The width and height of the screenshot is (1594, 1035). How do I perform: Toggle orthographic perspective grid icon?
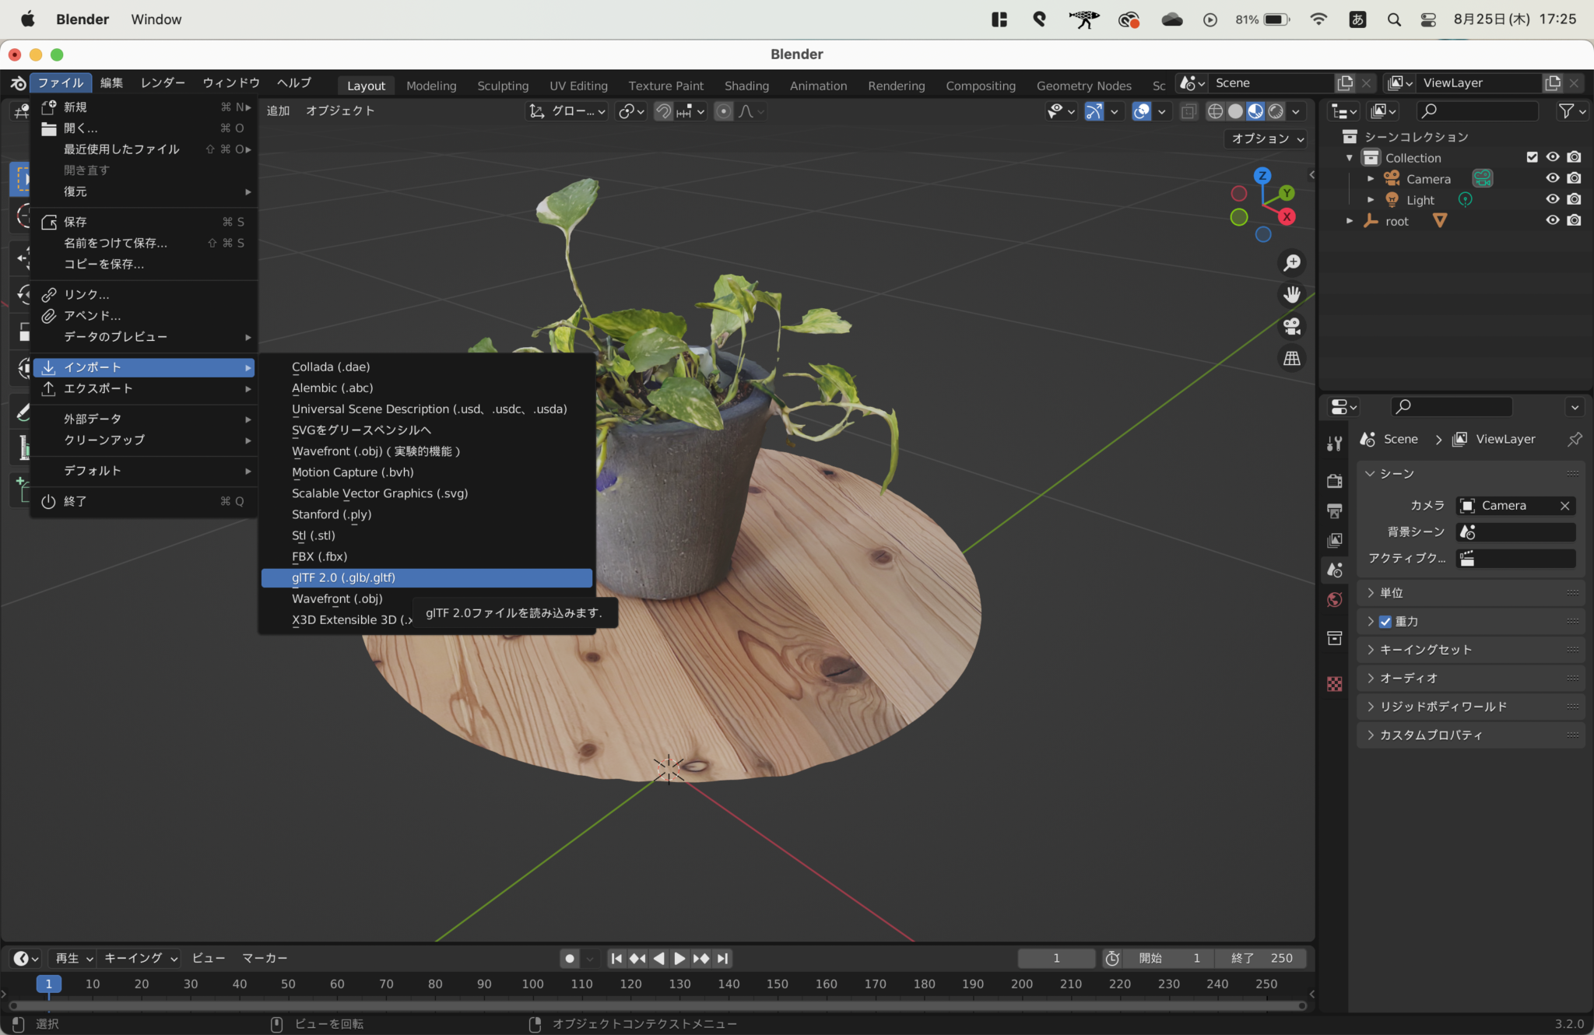coord(1292,358)
